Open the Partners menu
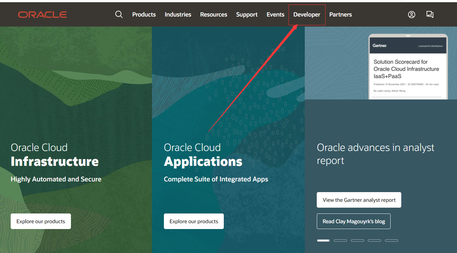Screen dimensions: 457x253 coord(340,15)
